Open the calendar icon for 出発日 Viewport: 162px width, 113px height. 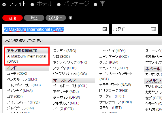click(x=153, y=29)
